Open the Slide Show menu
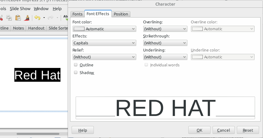263x138 pixels. (x=20, y=9)
